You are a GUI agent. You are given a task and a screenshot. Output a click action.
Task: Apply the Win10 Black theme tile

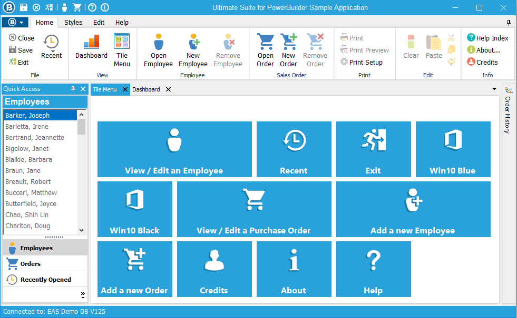(135, 209)
